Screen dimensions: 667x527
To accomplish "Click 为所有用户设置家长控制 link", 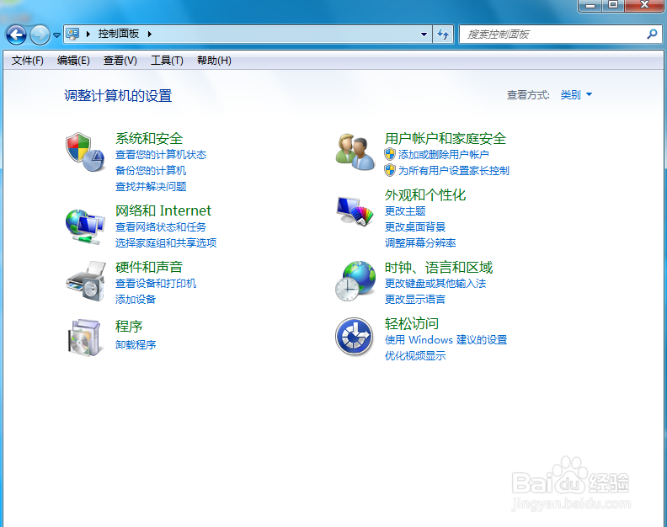I will pos(453,170).
